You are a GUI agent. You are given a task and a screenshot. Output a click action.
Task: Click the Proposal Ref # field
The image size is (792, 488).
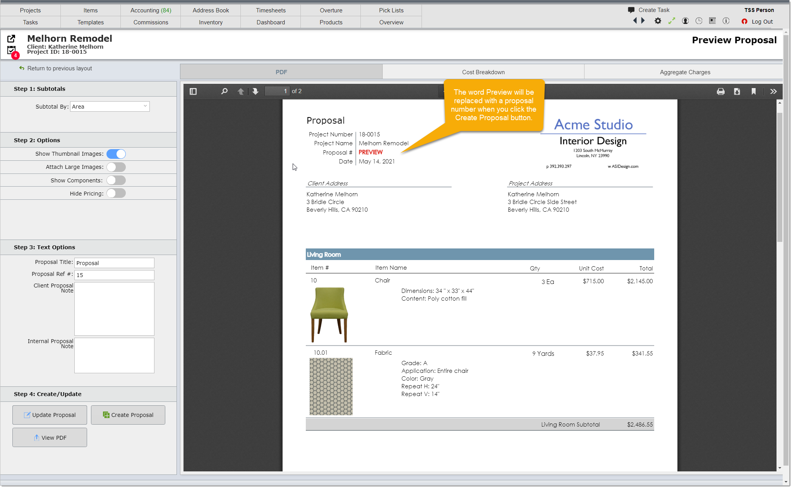pyautogui.click(x=114, y=275)
